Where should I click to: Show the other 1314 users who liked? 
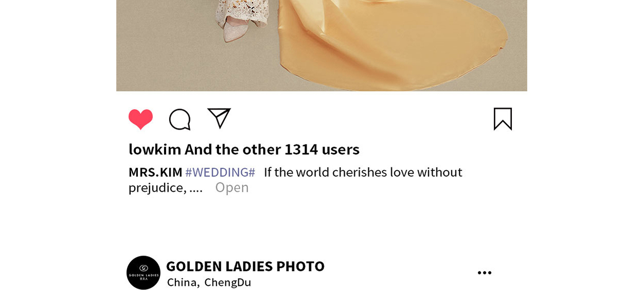[x=272, y=149]
